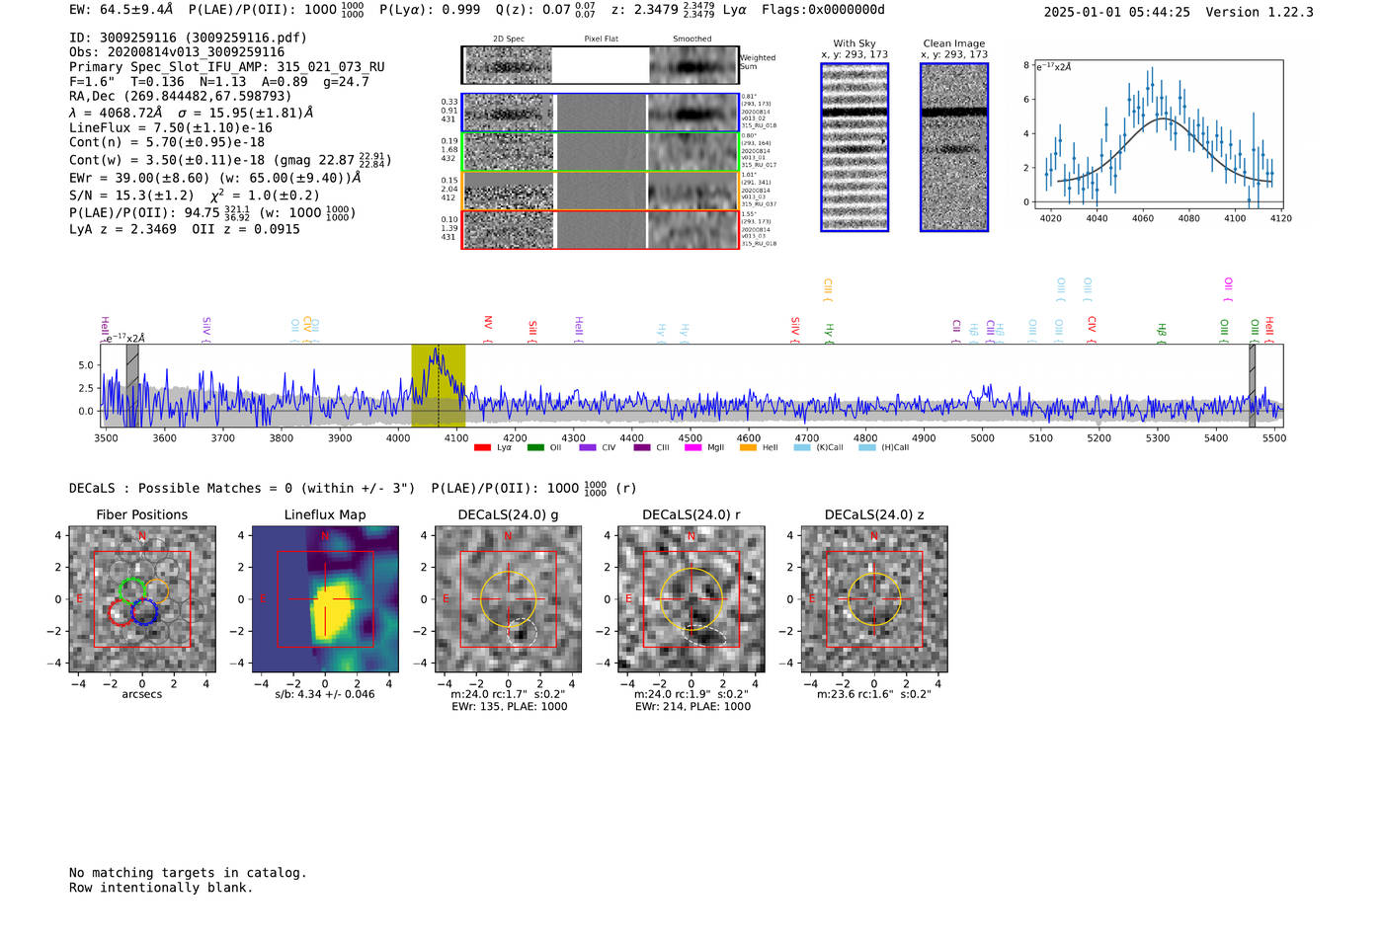The width and height of the screenshot is (1383, 941).
Task: Select the green-bordered 2D spectrum row
Action: tap(601, 152)
